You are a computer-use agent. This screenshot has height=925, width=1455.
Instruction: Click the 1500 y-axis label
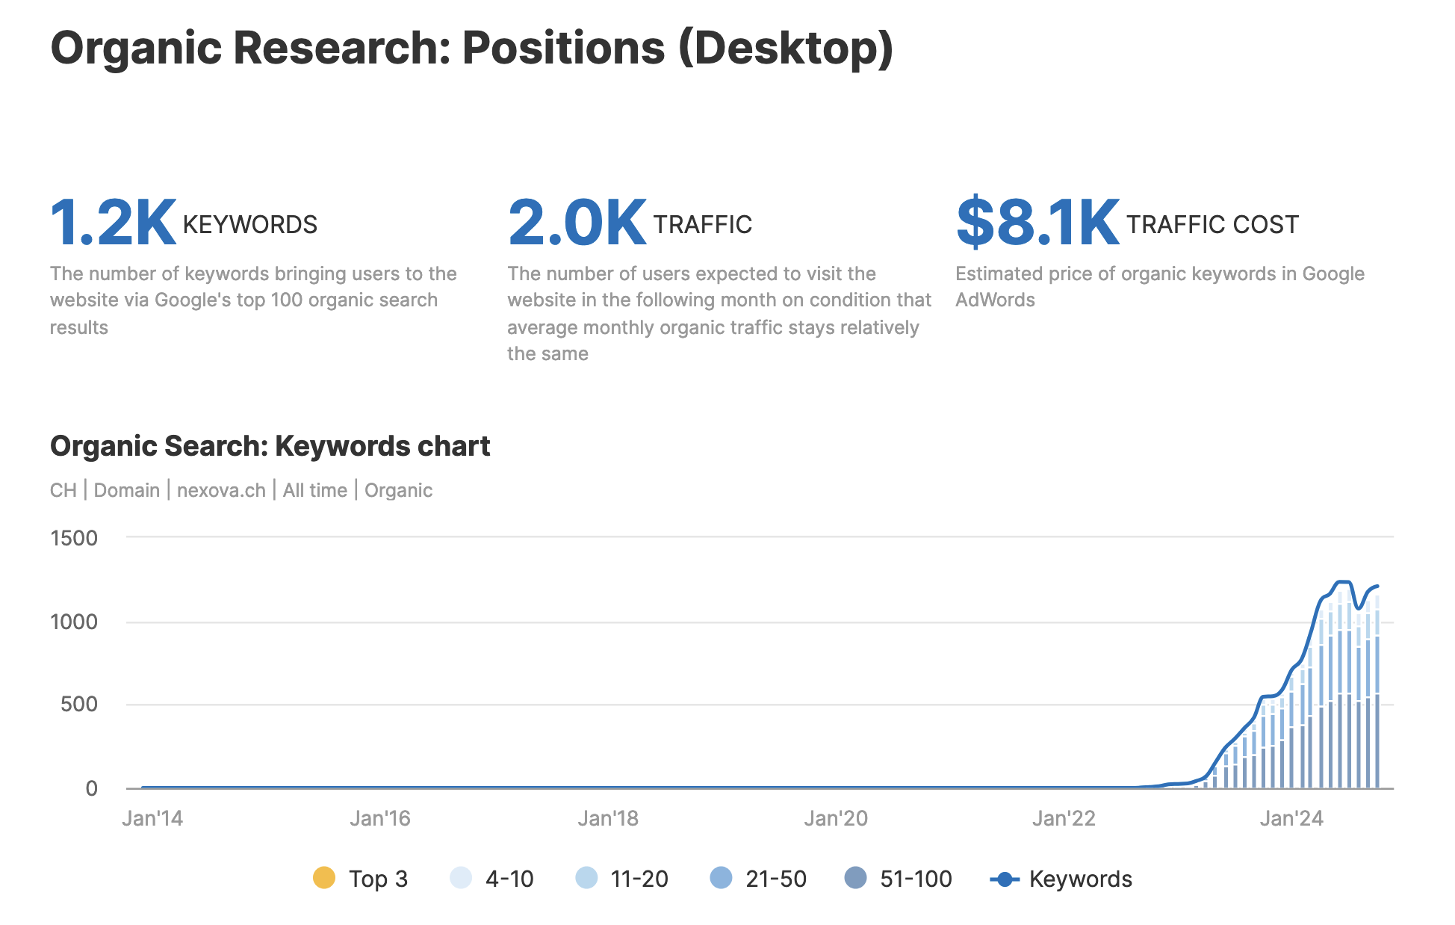74,538
